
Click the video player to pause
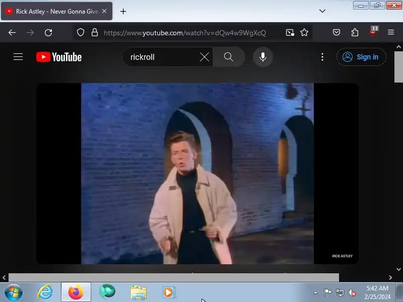(x=197, y=173)
